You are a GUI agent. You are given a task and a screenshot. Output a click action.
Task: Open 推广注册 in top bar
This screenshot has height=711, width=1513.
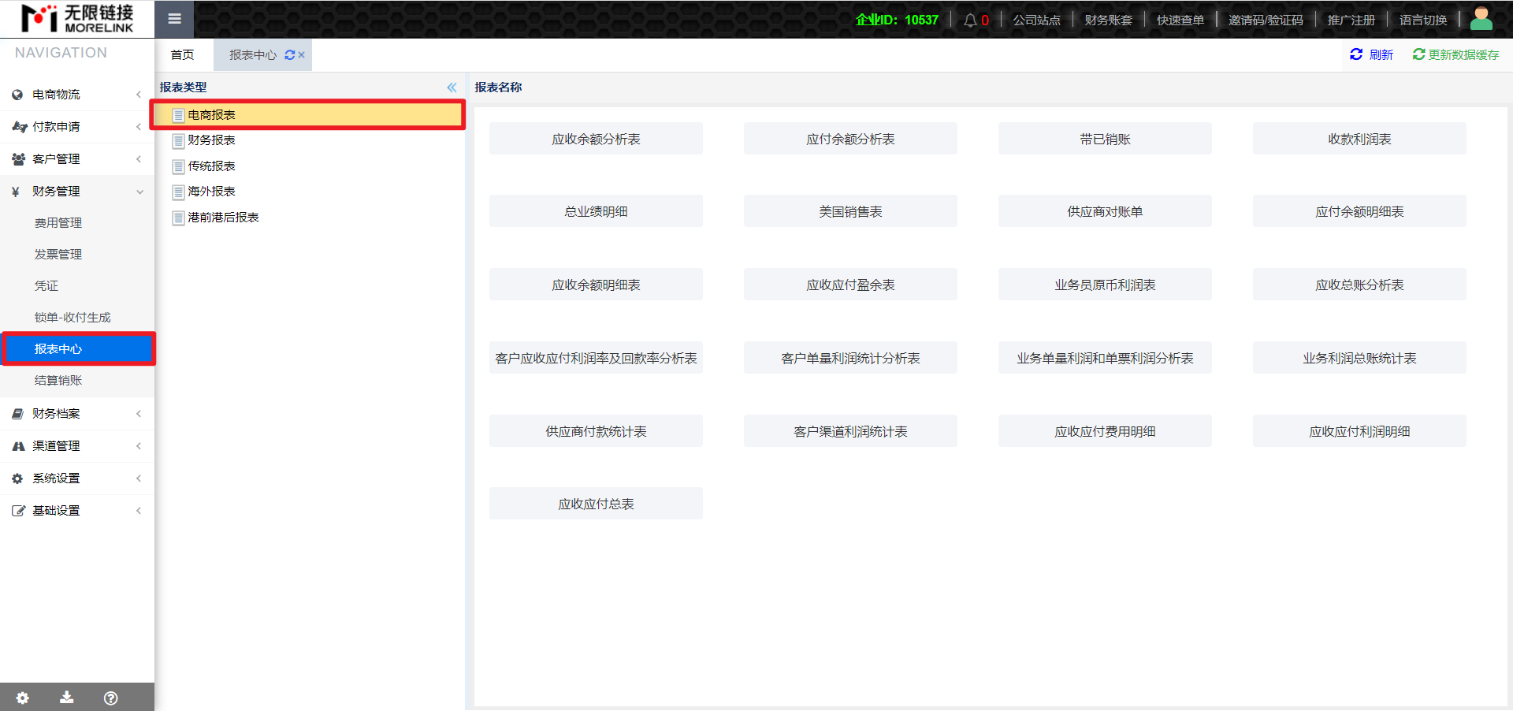point(1351,20)
